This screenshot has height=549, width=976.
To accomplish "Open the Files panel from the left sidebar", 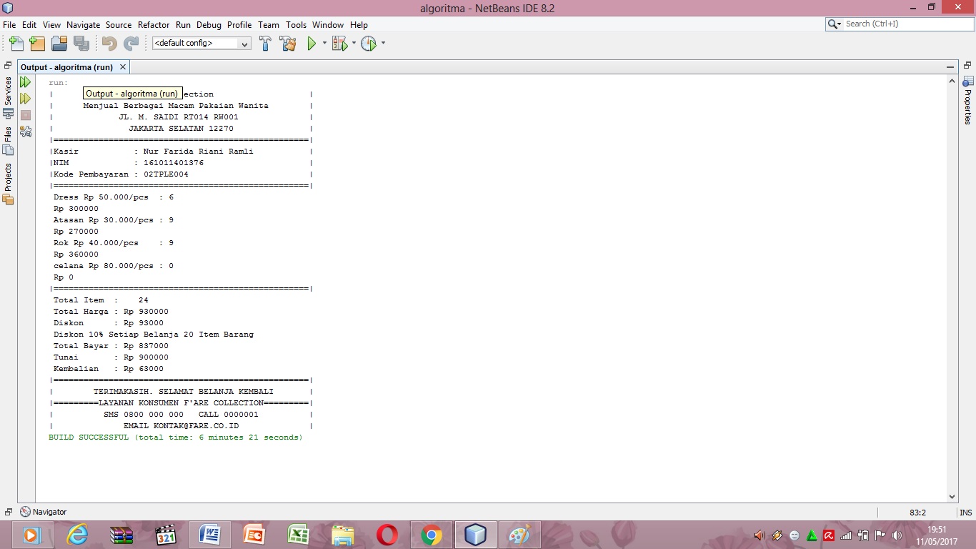I will (x=7, y=136).
